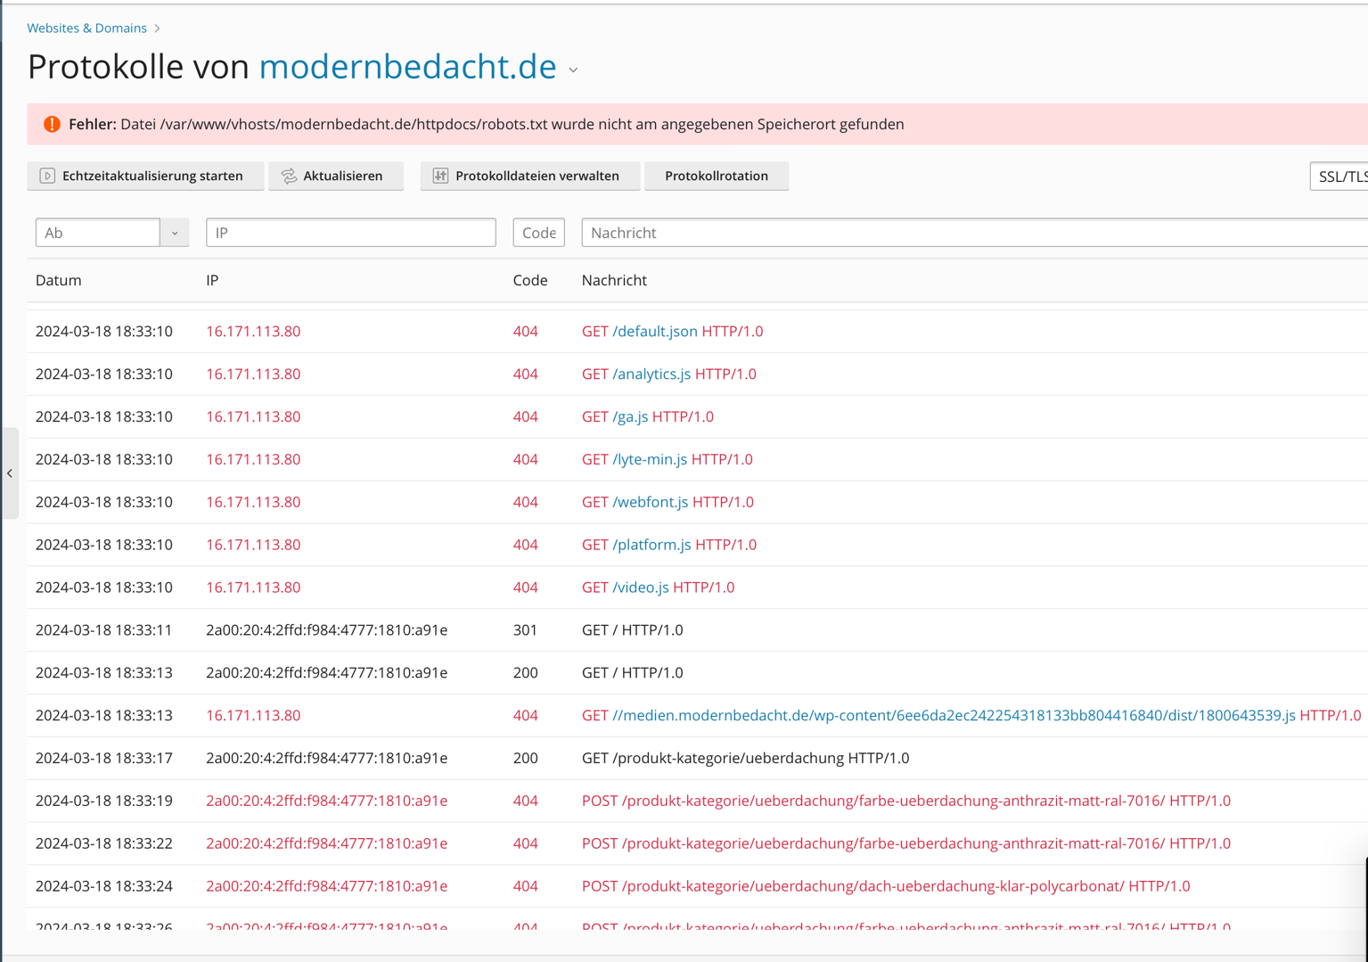Open the medien.modernbedacht.de wp-content link
Screen dimensions: 1368x962
954,715
